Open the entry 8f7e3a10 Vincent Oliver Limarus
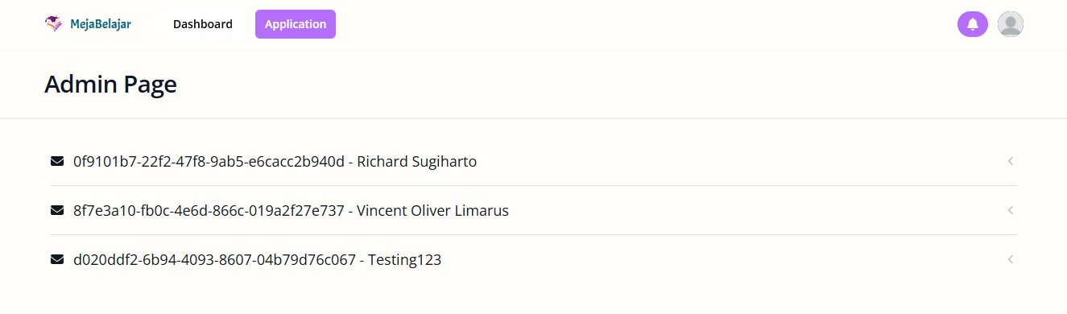The image size is (1067, 314). coord(534,210)
